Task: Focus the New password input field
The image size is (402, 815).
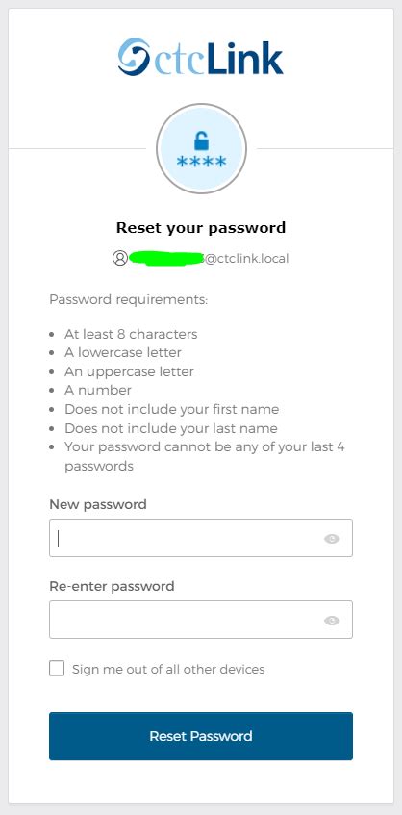Action: click(201, 538)
